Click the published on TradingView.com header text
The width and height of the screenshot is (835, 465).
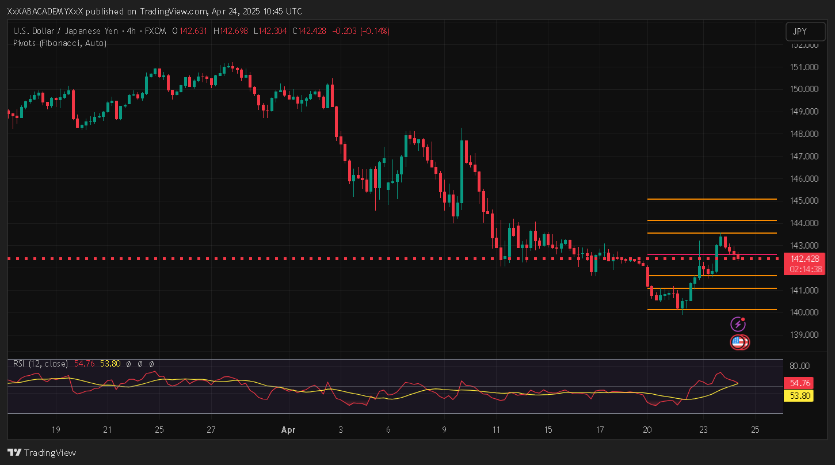[x=155, y=12]
